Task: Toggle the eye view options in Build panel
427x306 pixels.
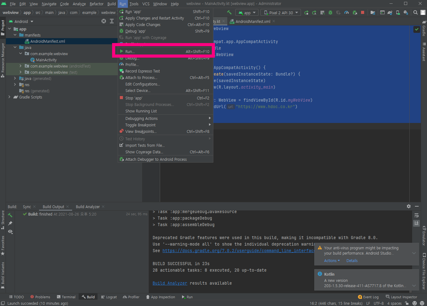Action: point(10,232)
